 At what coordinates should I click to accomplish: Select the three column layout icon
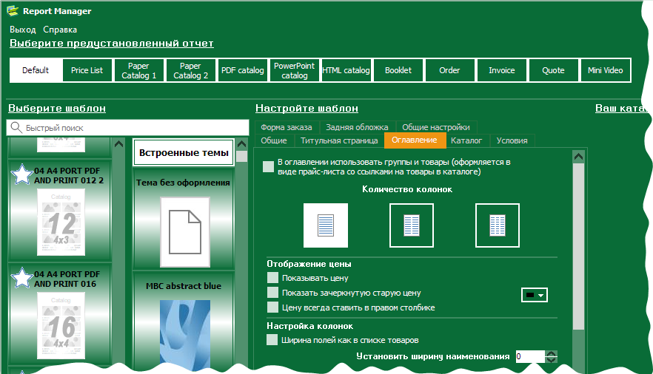tap(498, 225)
